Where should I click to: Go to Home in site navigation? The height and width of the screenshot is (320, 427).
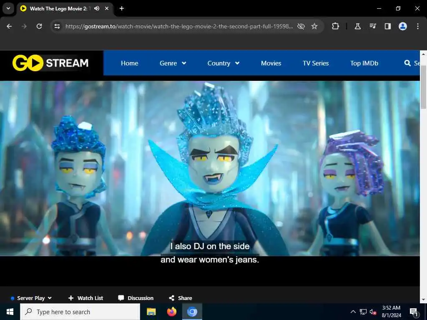click(x=130, y=63)
